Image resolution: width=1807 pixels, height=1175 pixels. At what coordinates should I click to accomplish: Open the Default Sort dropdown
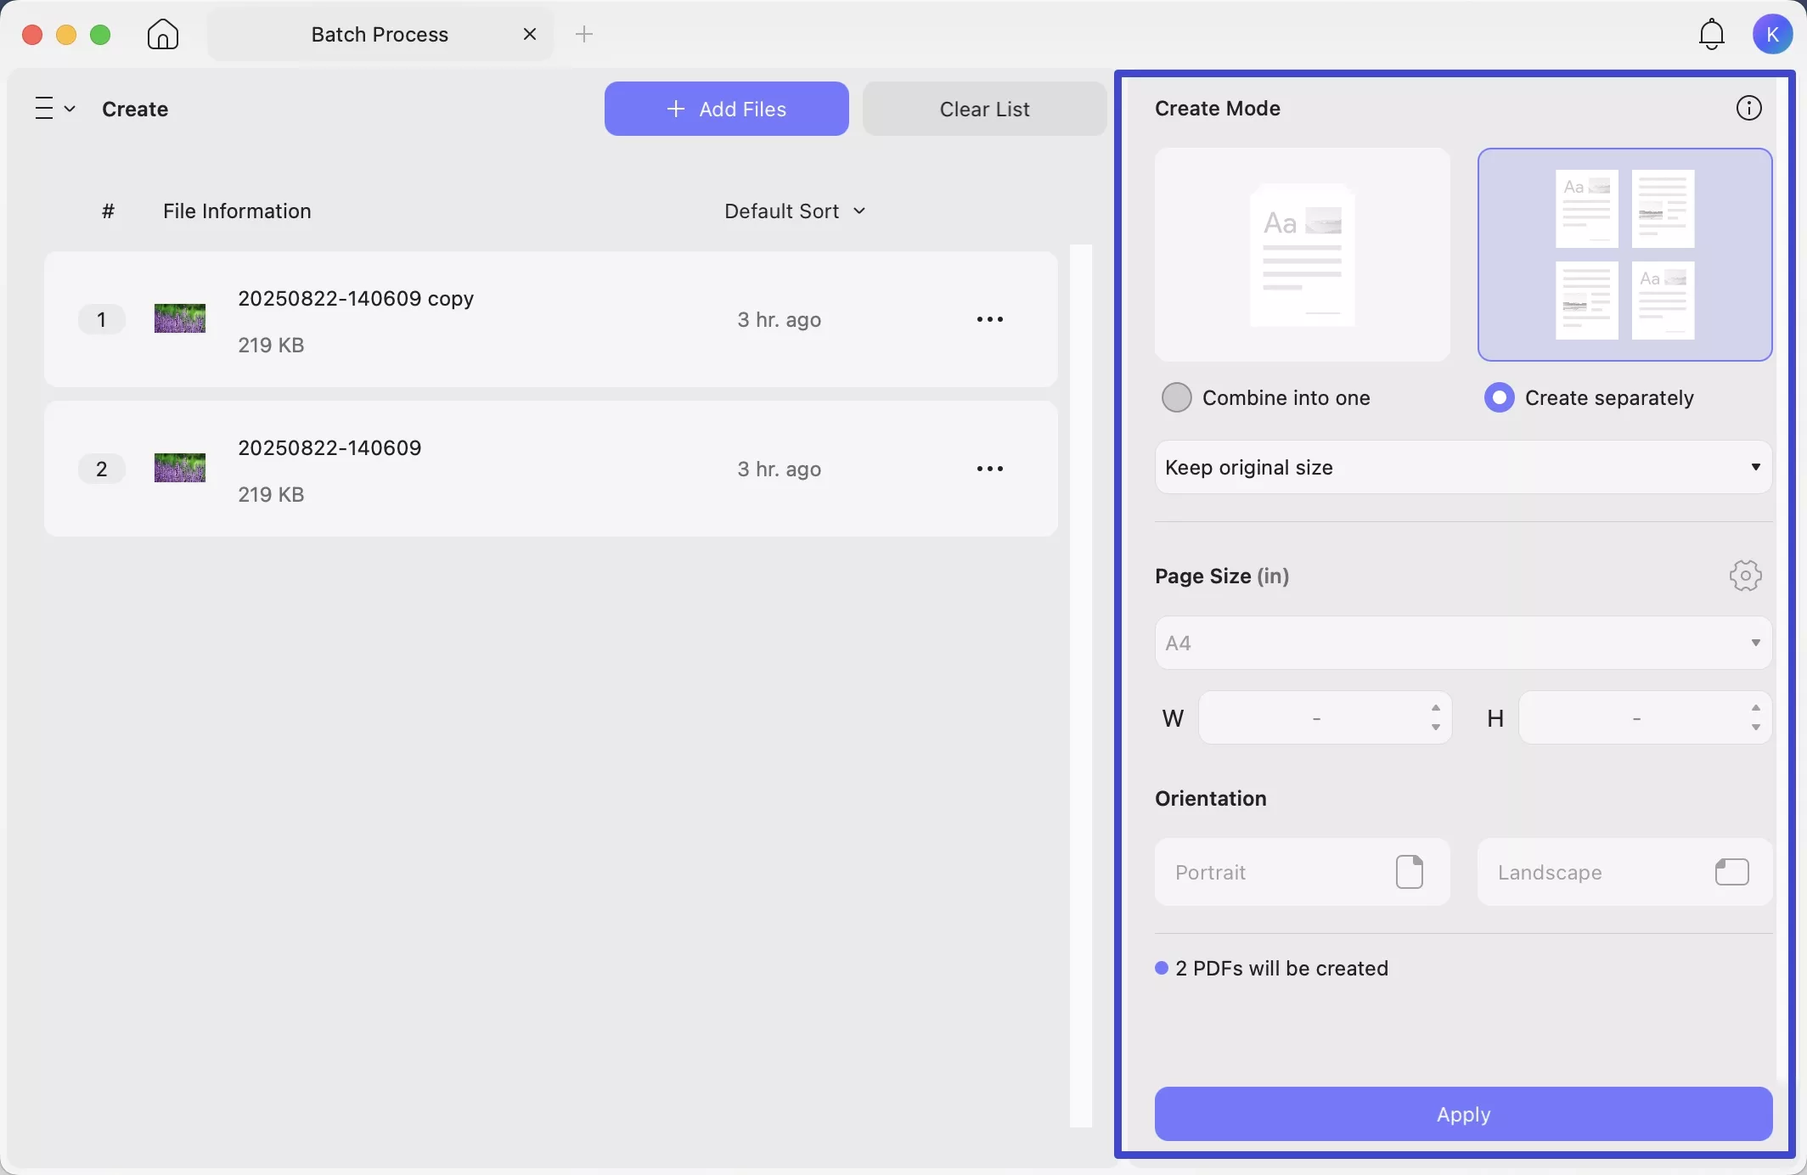pyautogui.click(x=795, y=211)
